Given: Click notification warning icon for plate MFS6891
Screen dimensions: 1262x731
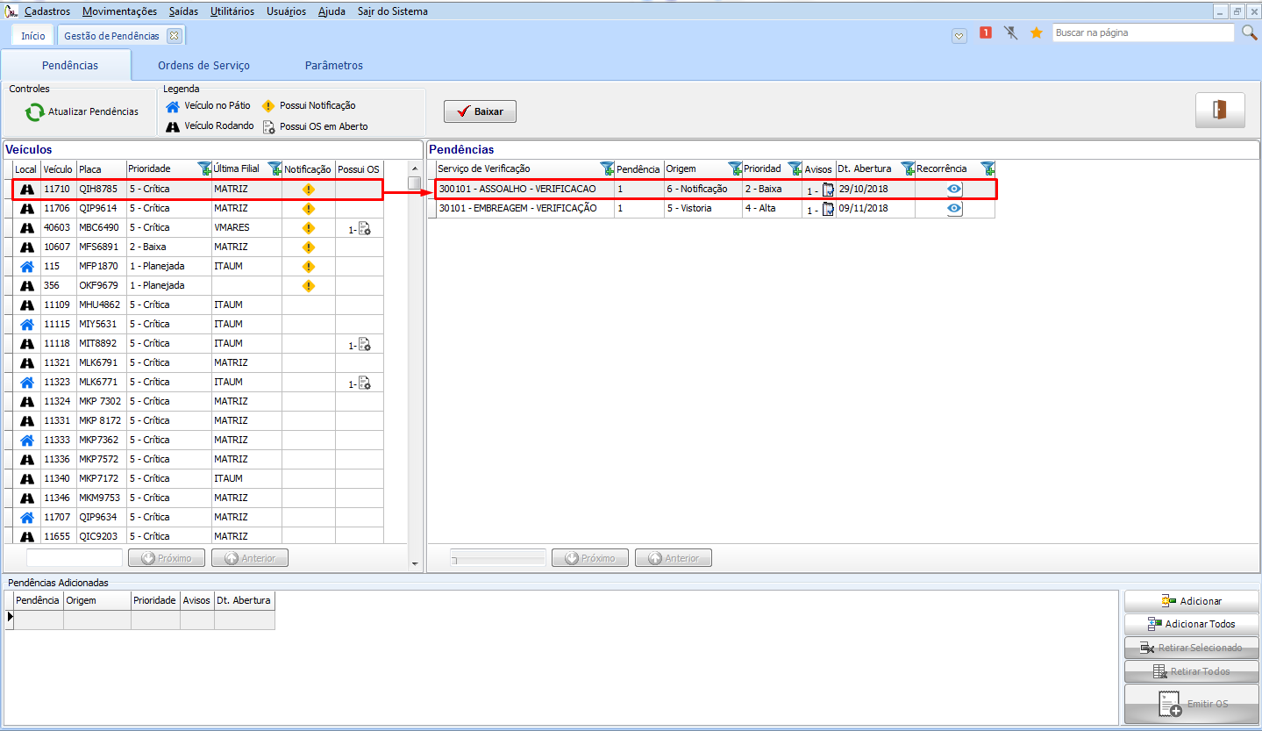Looking at the screenshot, I should coord(308,247).
